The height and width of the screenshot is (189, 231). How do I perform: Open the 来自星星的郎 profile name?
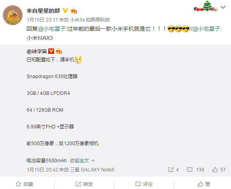43,11
